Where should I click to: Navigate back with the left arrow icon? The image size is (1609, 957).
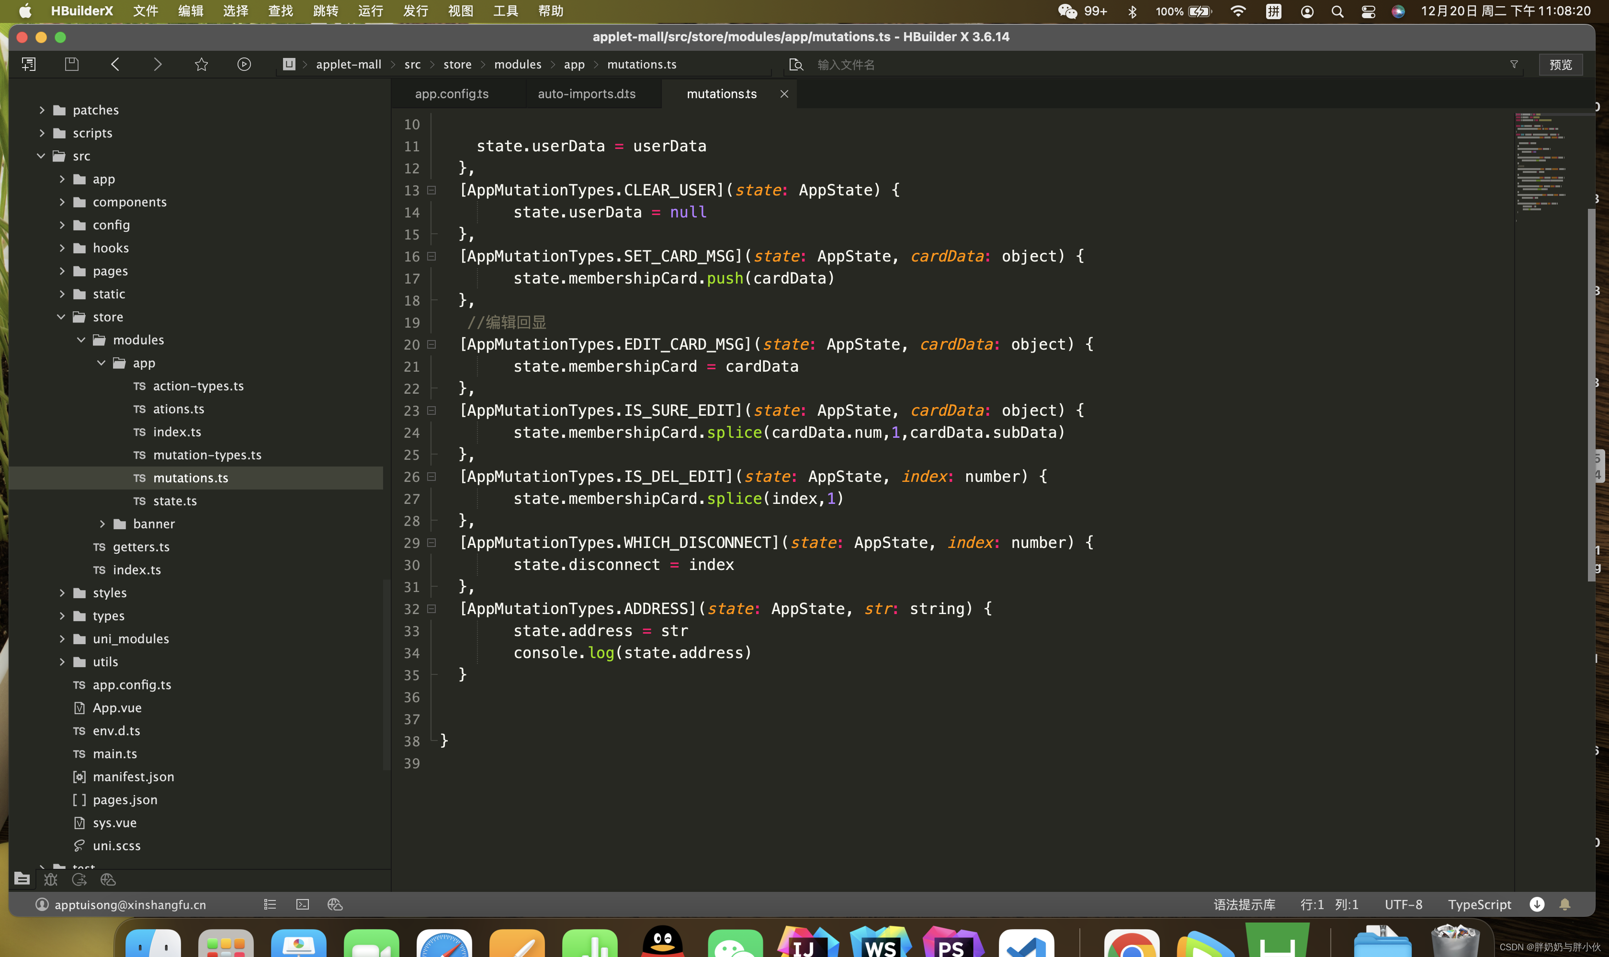[115, 64]
